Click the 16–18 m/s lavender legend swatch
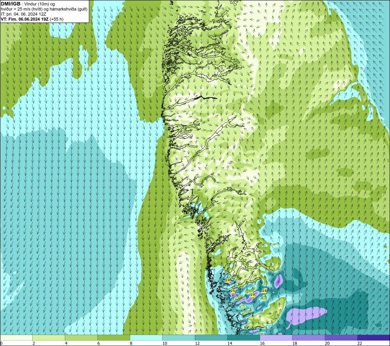 [276, 338]
